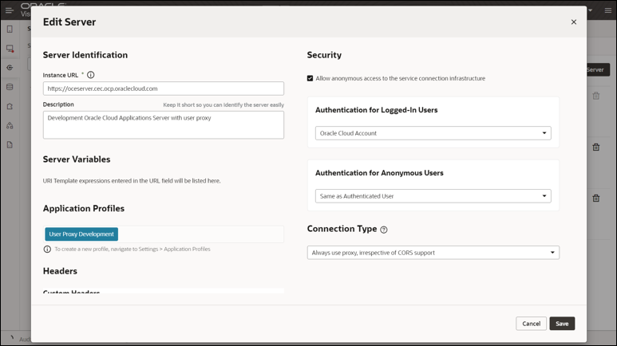Click the Description text area
The height and width of the screenshot is (346, 617).
pos(164,124)
